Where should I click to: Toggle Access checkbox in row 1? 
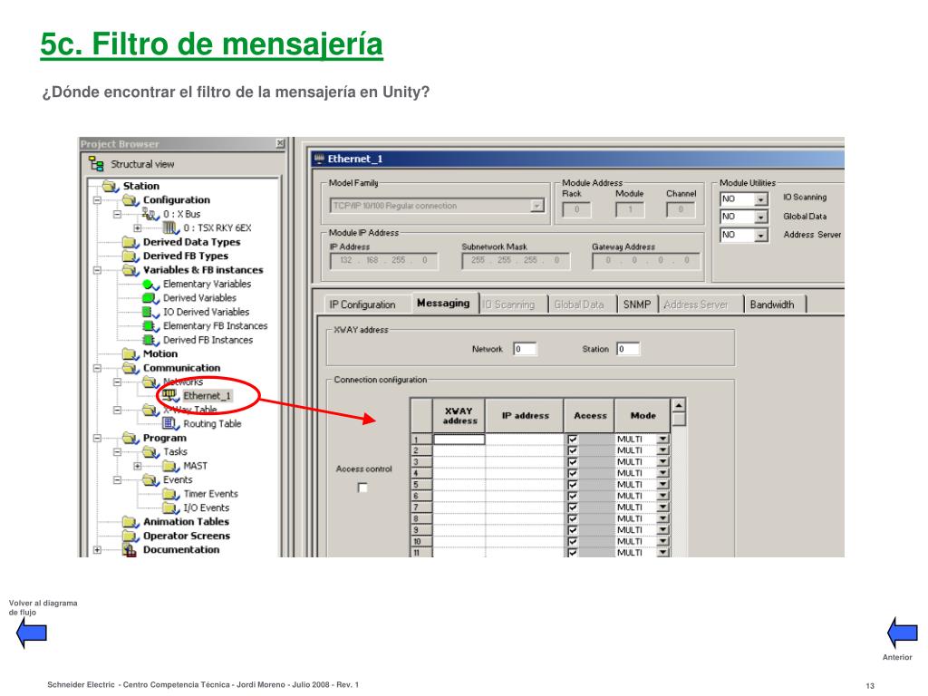point(573,440)
